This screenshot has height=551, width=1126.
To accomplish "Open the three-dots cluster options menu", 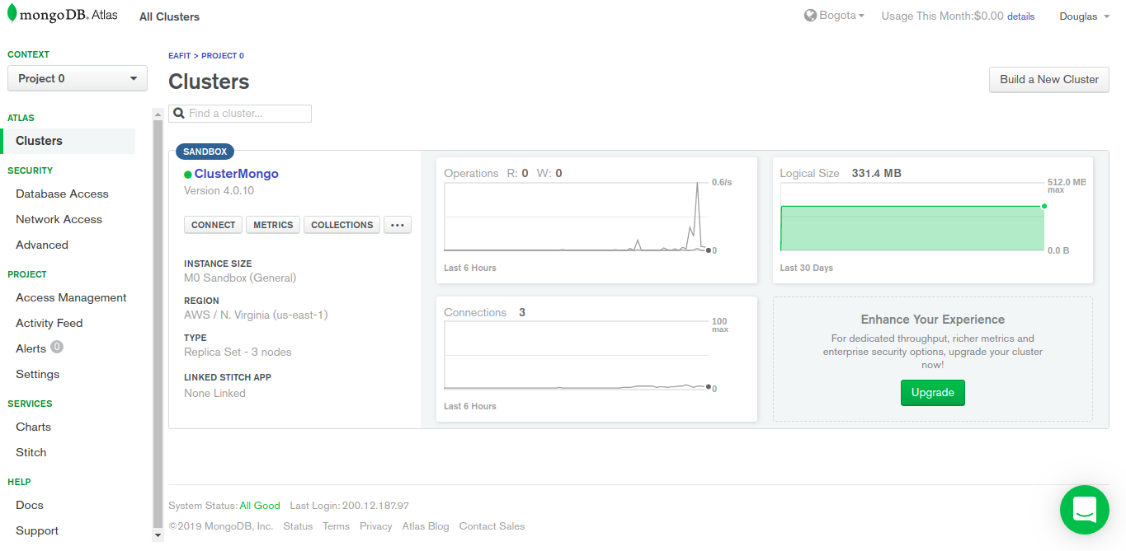I will 397,225.
